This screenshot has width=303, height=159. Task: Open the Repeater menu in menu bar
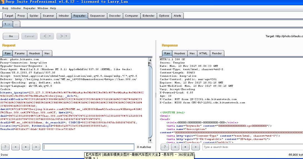pyautogui.click(x=29, y=8)
